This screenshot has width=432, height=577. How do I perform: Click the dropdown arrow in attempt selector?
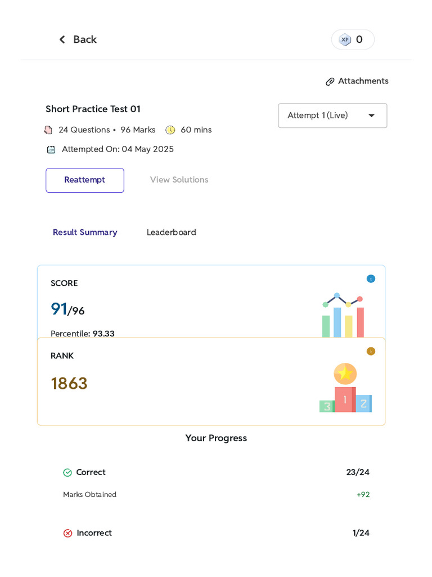pyautogui.click(x=372, y=116)
